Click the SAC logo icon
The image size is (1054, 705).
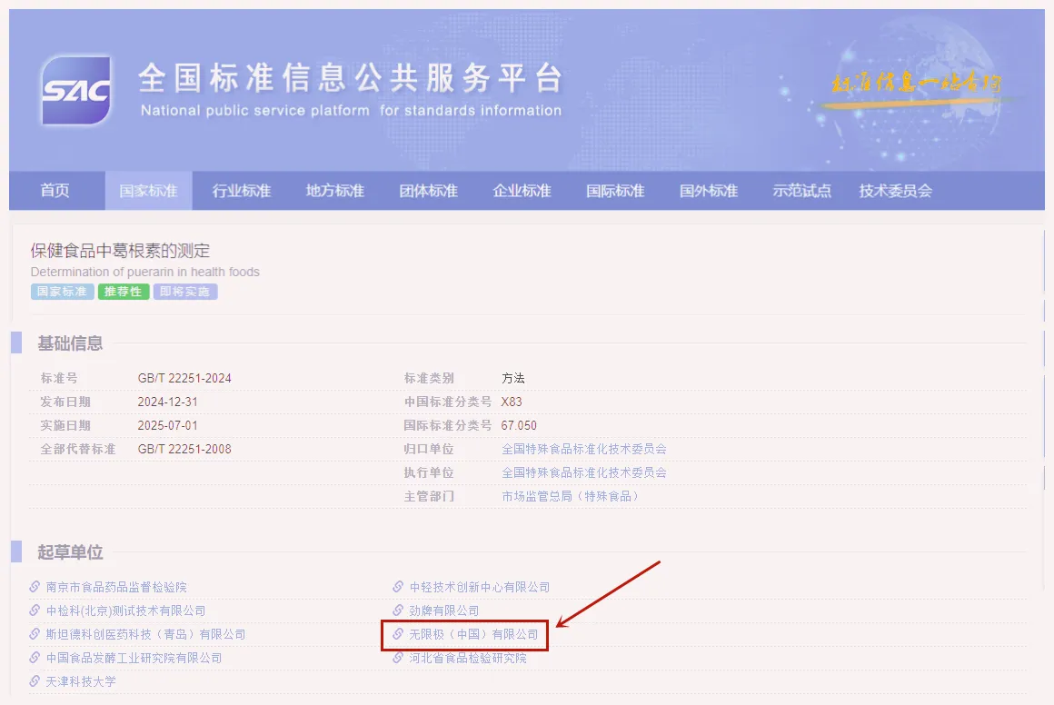pyautogui.click(x=76, y=90)
